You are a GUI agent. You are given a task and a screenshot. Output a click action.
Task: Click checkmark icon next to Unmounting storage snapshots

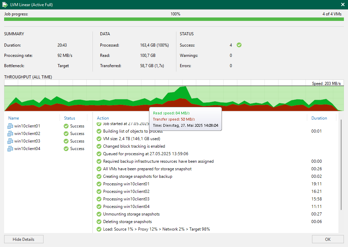99,214
